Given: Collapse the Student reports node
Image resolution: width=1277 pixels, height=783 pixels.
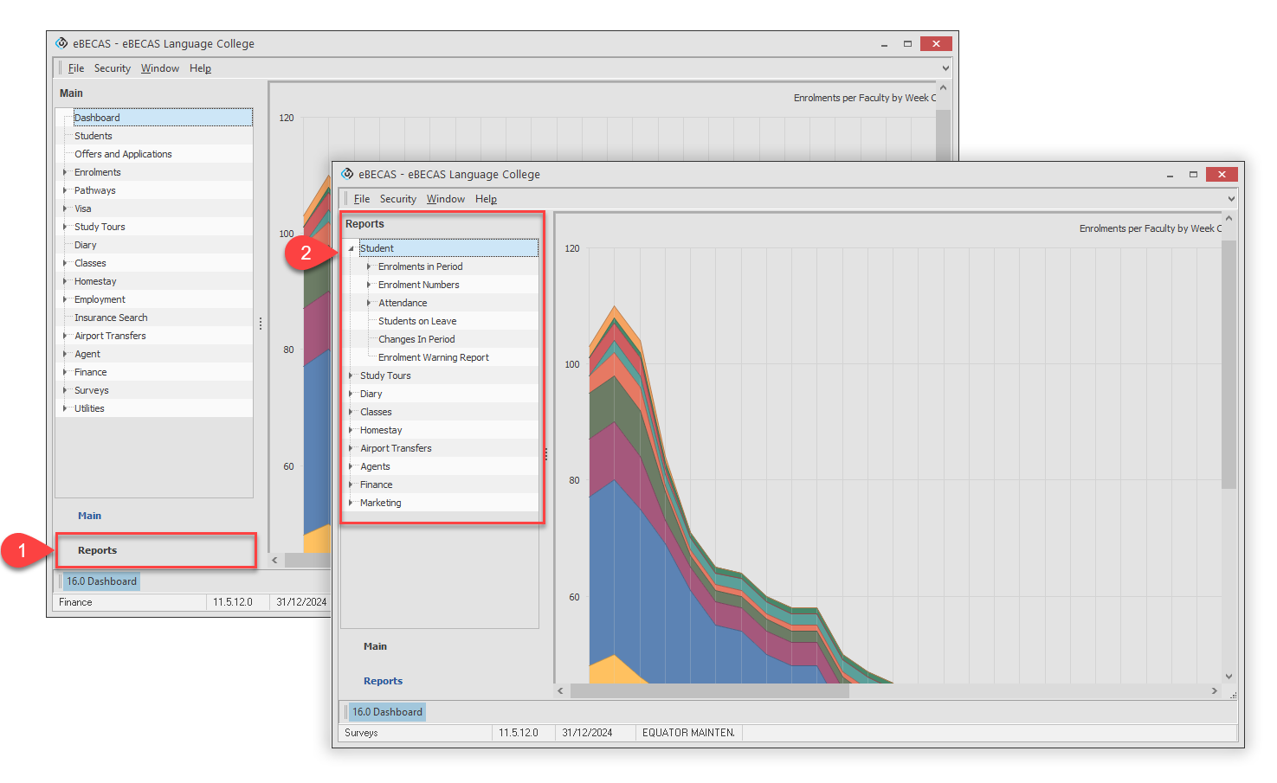Looking at the screenshot, I should point(351,249).
